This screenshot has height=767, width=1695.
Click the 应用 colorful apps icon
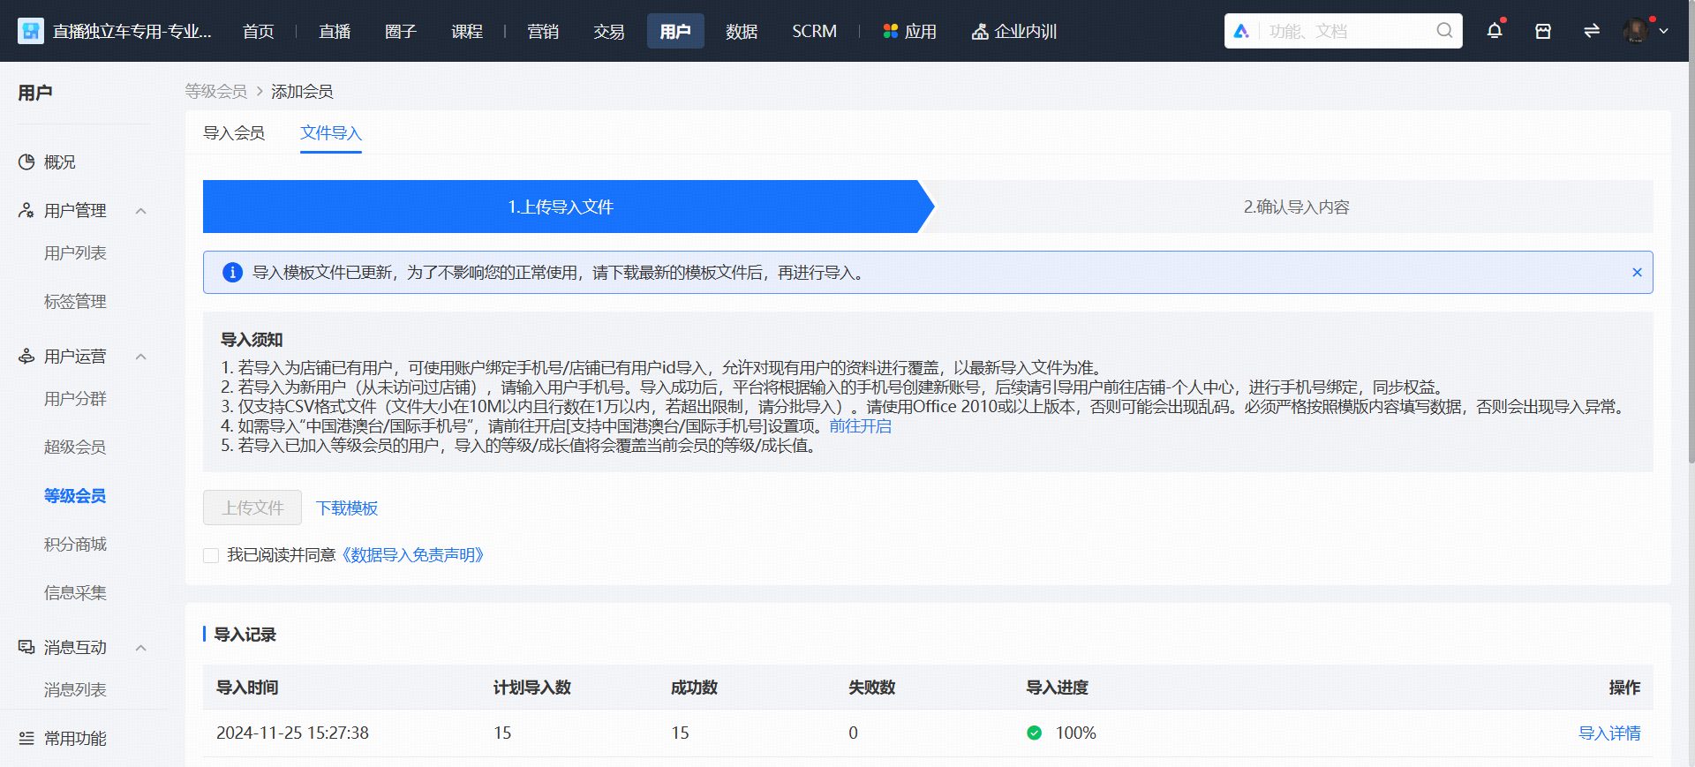[x=890, y=31]
